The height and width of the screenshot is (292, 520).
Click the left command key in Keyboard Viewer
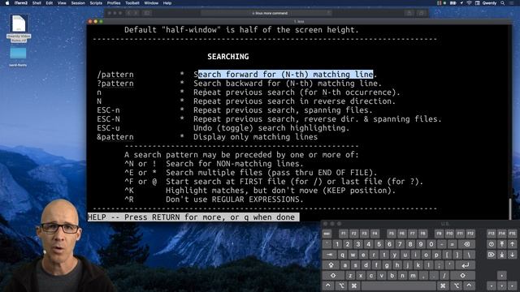point(354,286)
